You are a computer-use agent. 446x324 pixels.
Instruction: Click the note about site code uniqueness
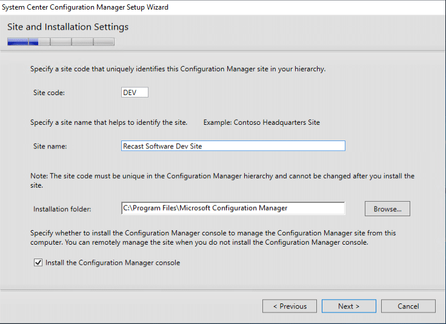pos(222,176)
